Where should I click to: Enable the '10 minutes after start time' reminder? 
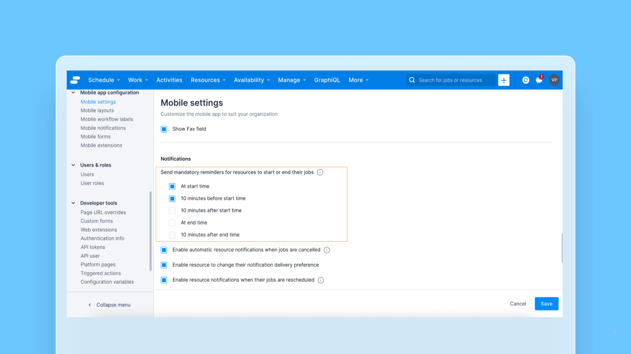point(172,210)
